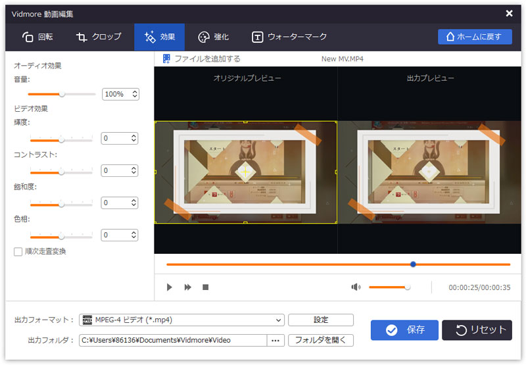Close the Vidmore 動画編集 window
The image size is (526, 365).
click(x=509, y=13)
